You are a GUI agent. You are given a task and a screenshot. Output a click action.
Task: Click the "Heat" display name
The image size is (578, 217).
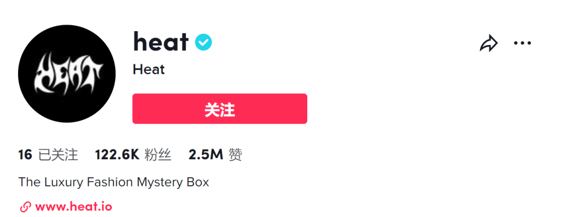[149, 70]
